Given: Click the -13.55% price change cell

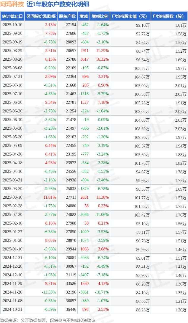Looking at the screenshot, I should 49,292.
